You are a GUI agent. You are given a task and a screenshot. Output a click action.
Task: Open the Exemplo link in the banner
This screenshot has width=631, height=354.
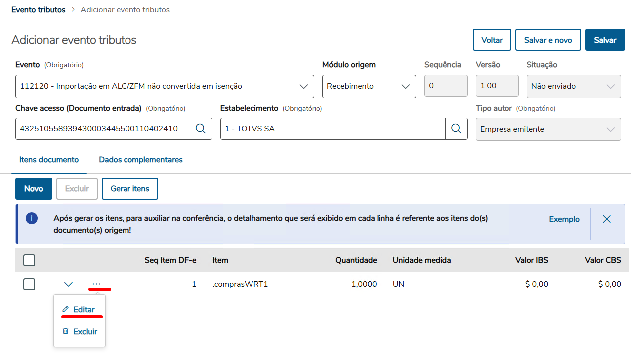pyautogui.click(x=564, y=219)
